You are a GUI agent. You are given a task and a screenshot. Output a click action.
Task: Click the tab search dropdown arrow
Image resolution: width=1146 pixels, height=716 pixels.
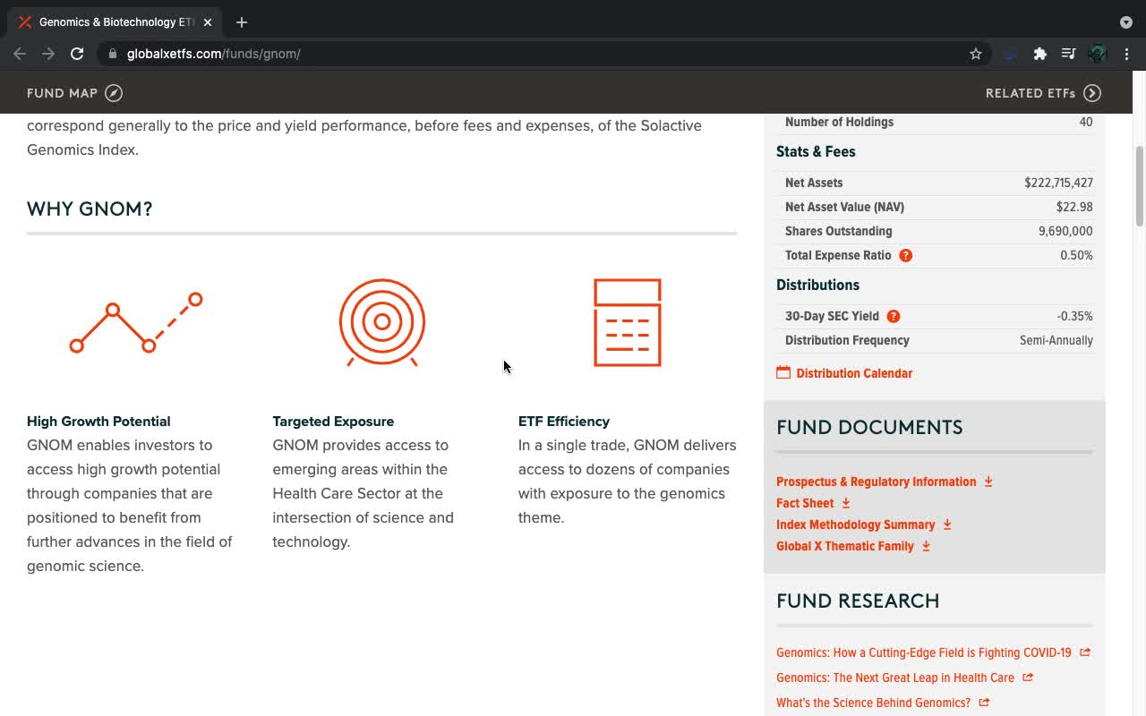1126,22
